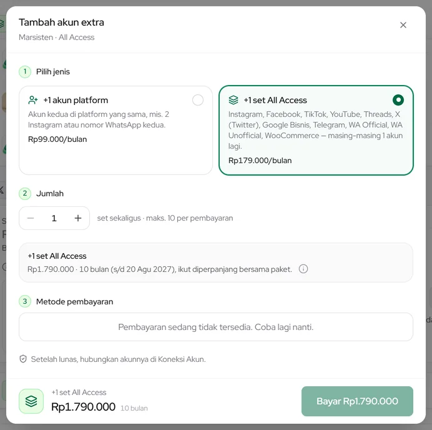
Task: Select the +1 akun platform radio button
Action: click(x=198, y=100)
